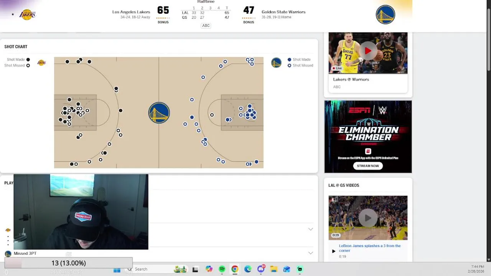The width and height of the screenshot is (491, 276).
Task: Open Discord from the taskbar
Action: (x=261, y=269)
